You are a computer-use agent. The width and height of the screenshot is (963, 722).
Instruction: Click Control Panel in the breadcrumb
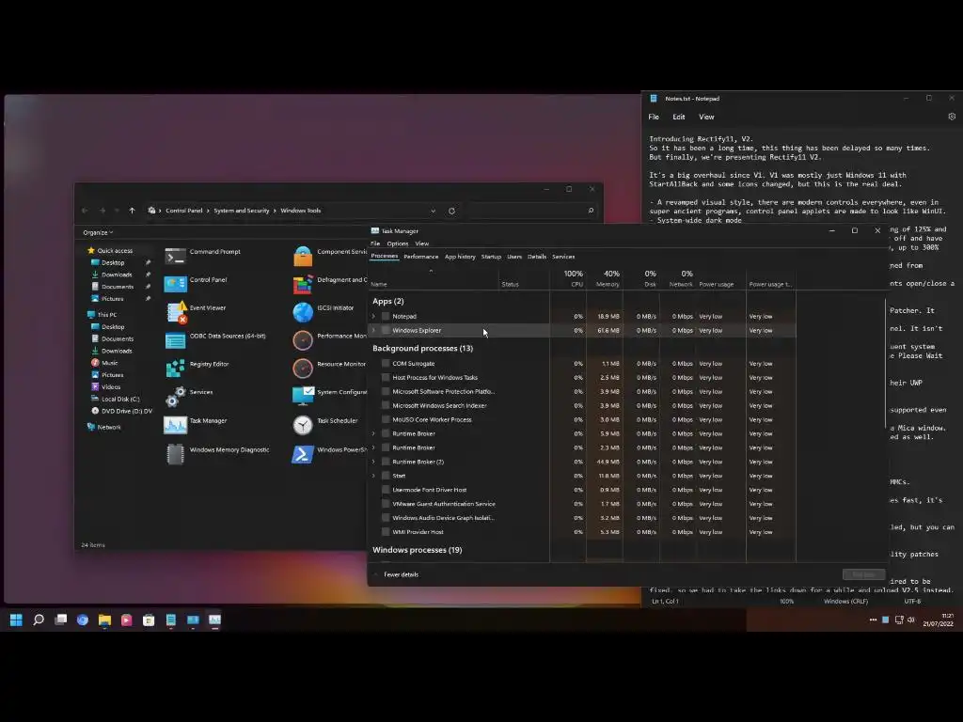184,211
